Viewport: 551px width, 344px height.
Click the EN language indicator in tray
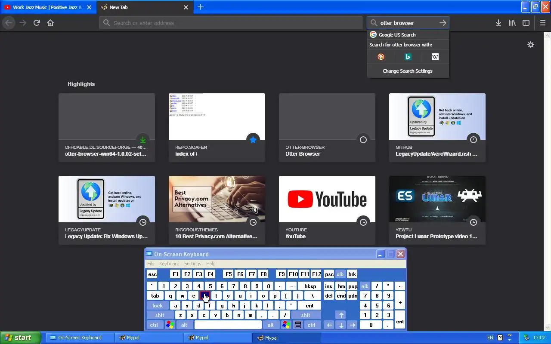click(x=490, y=338)
